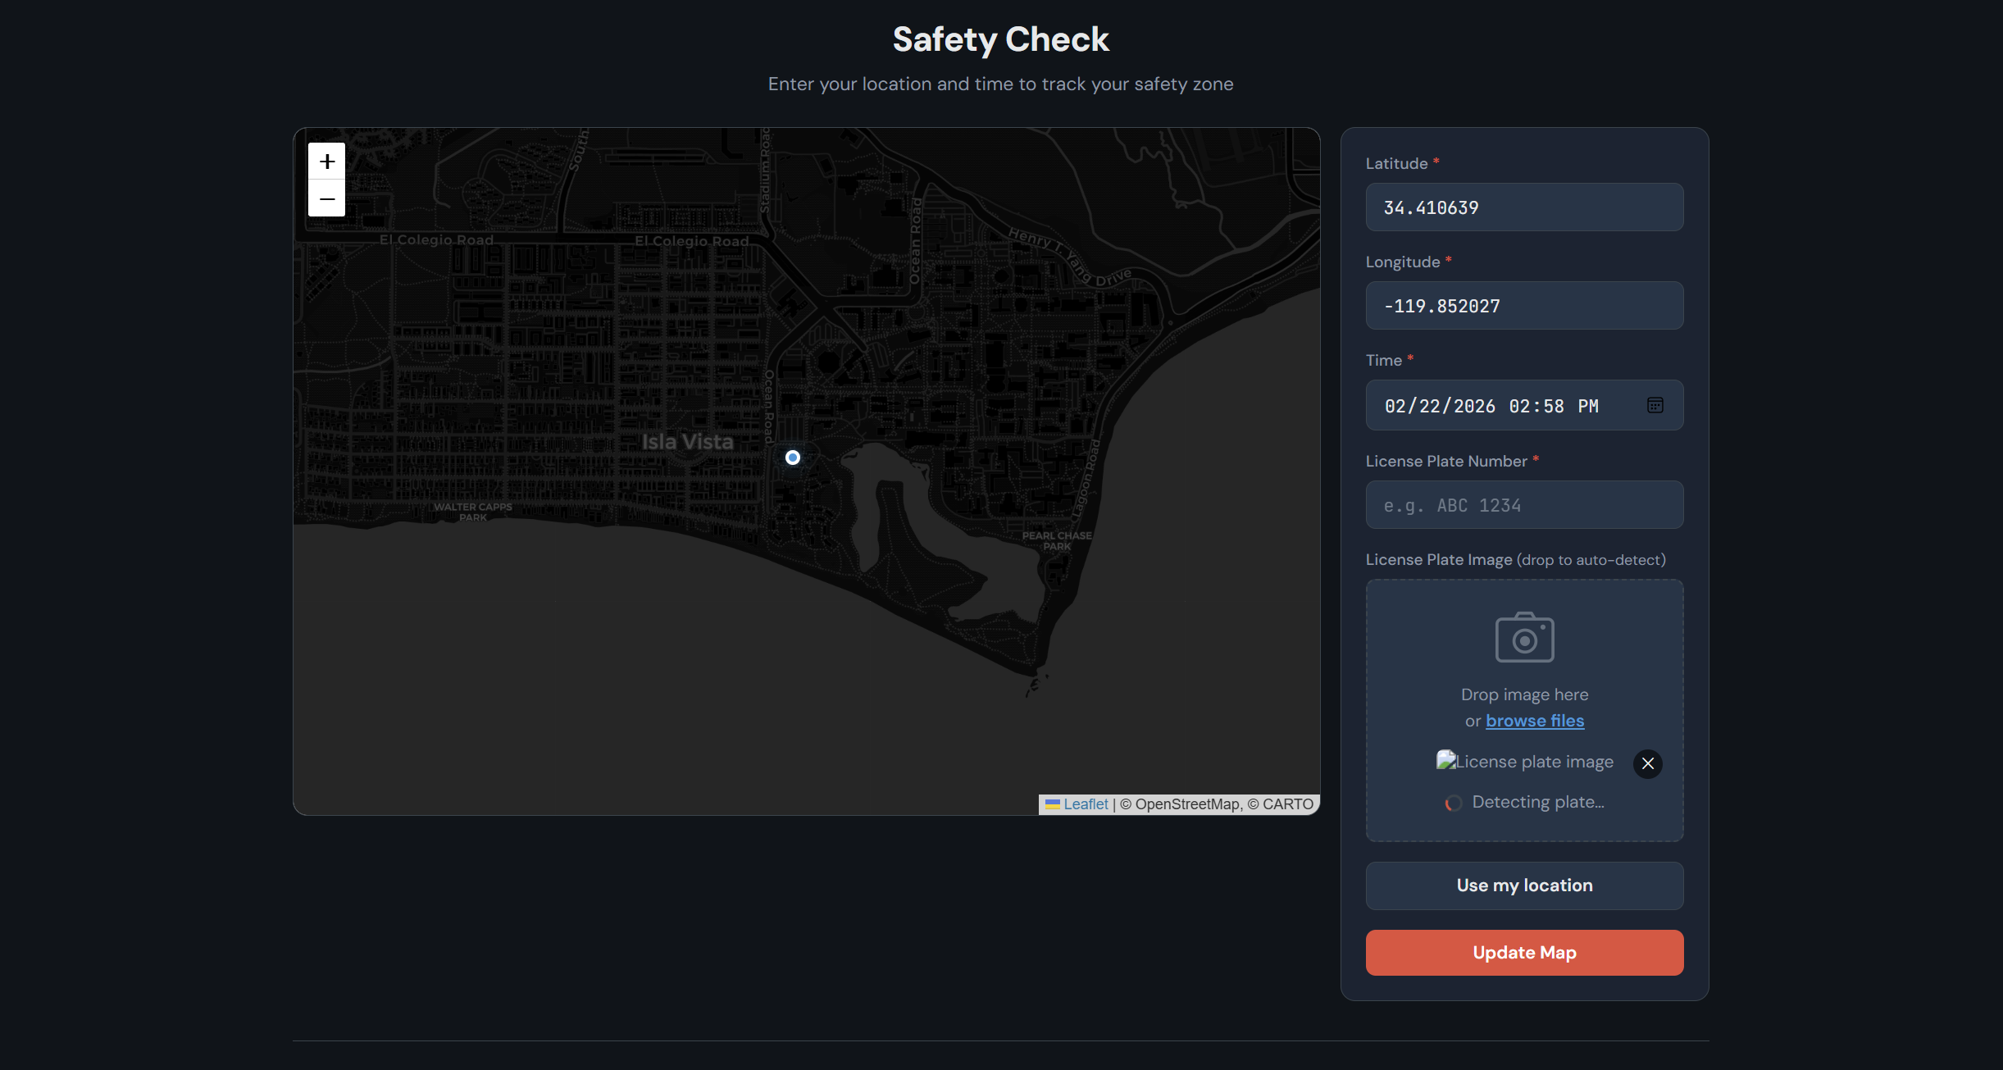The width and height of the screenshot is (2003, 1070).
Task: Open the calendar picker in Time field
Action: [1655, 405]
